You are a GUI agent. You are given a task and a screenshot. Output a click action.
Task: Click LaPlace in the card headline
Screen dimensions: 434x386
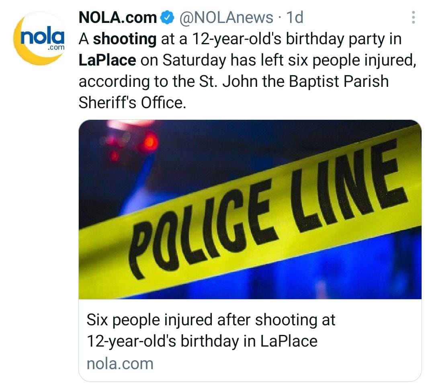[289, 341]
